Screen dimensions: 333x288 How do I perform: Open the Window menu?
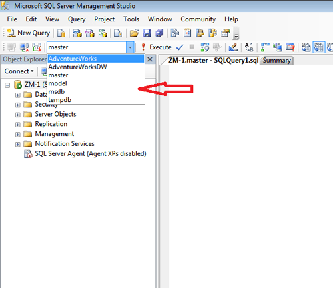[x=160, y=19]
